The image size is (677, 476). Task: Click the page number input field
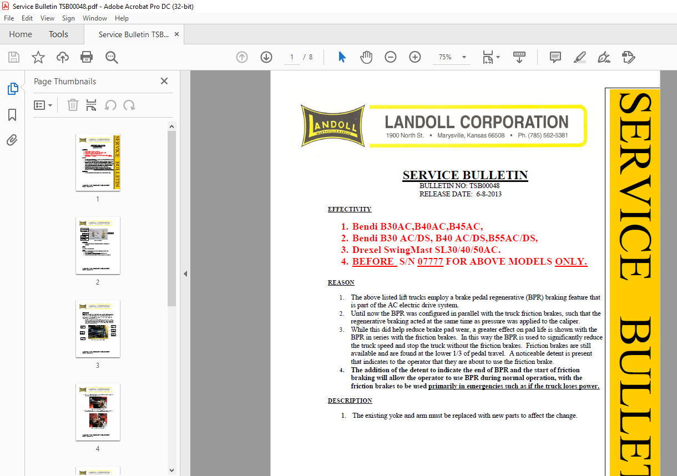click(292, 57)
